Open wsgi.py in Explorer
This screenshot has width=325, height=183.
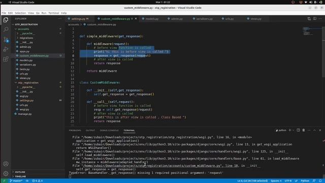pyautogui.click(x=24, y=109)
